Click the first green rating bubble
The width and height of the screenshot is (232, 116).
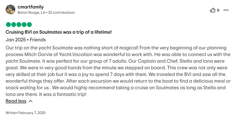(x=8, y=24)
